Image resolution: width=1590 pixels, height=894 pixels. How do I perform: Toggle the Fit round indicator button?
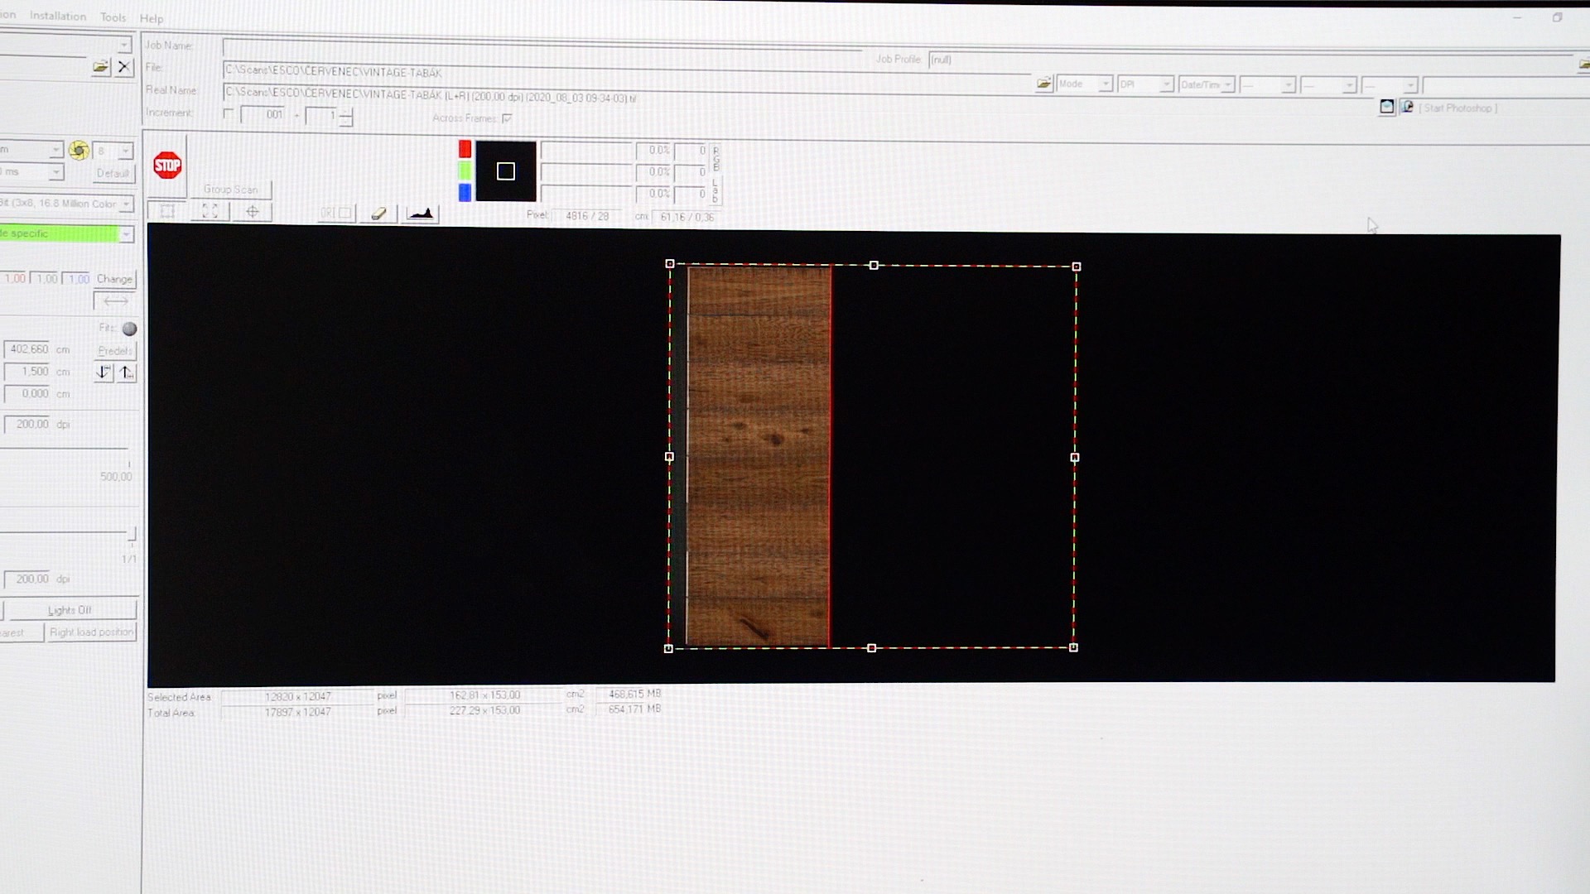[129, 329]
